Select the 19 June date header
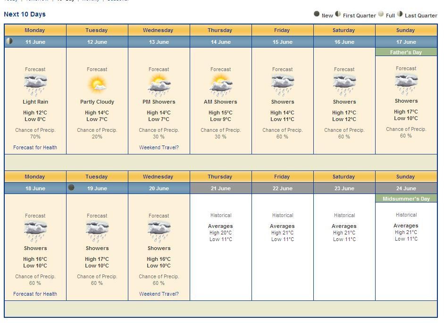Viewport: 444px width, 323px height. pyautogui.click(x=97, y=188)
